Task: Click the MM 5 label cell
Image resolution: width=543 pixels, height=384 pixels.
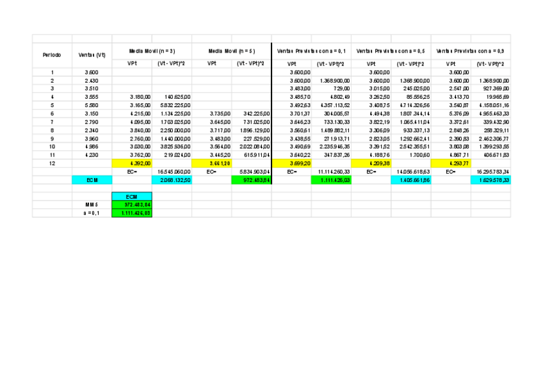Action: (x=92, y=205)
